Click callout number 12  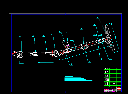101,59
